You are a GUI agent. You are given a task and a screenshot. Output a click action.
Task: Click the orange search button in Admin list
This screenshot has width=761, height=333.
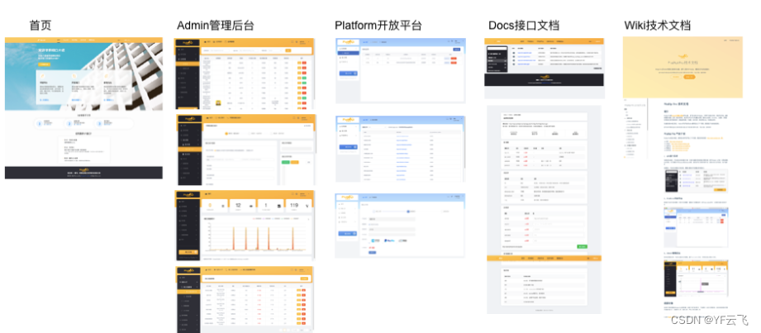(x=288, y=50)
